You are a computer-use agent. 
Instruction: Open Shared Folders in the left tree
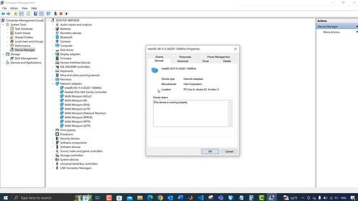tap(24, 37)
